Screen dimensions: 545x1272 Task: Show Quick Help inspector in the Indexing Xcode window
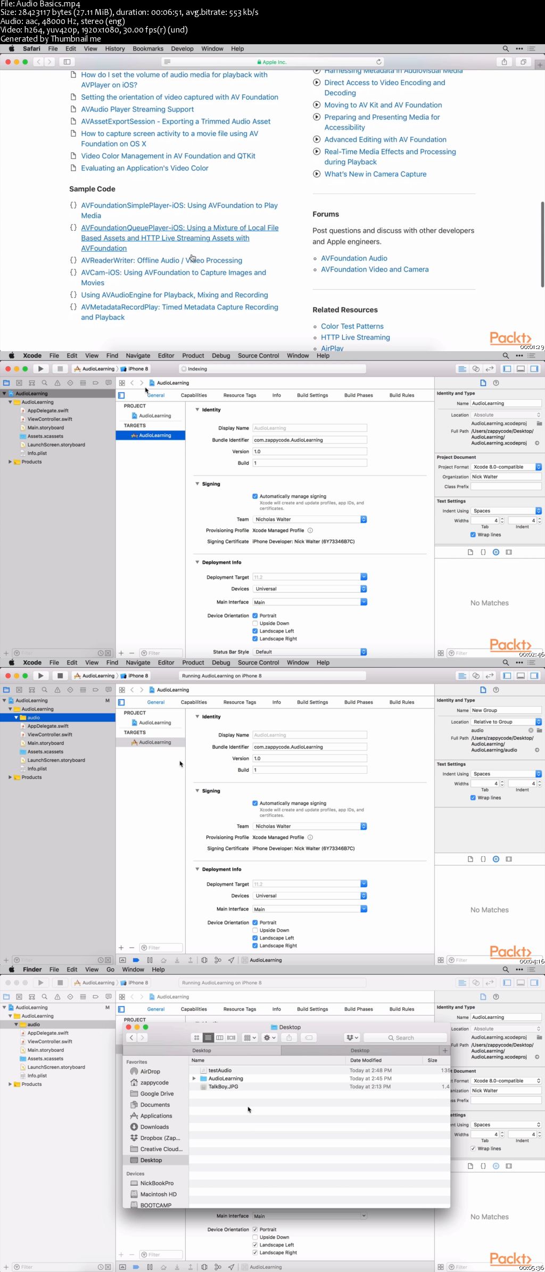[496, 383]
